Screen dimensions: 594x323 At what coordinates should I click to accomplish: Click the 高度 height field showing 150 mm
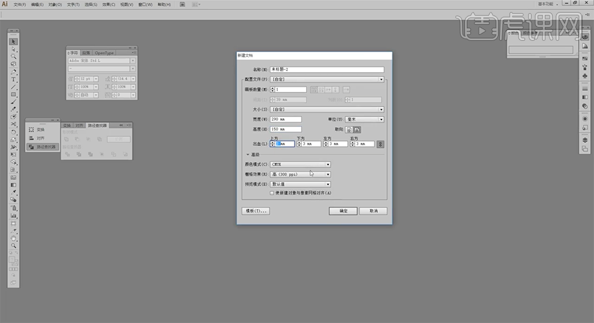point(286,129)
